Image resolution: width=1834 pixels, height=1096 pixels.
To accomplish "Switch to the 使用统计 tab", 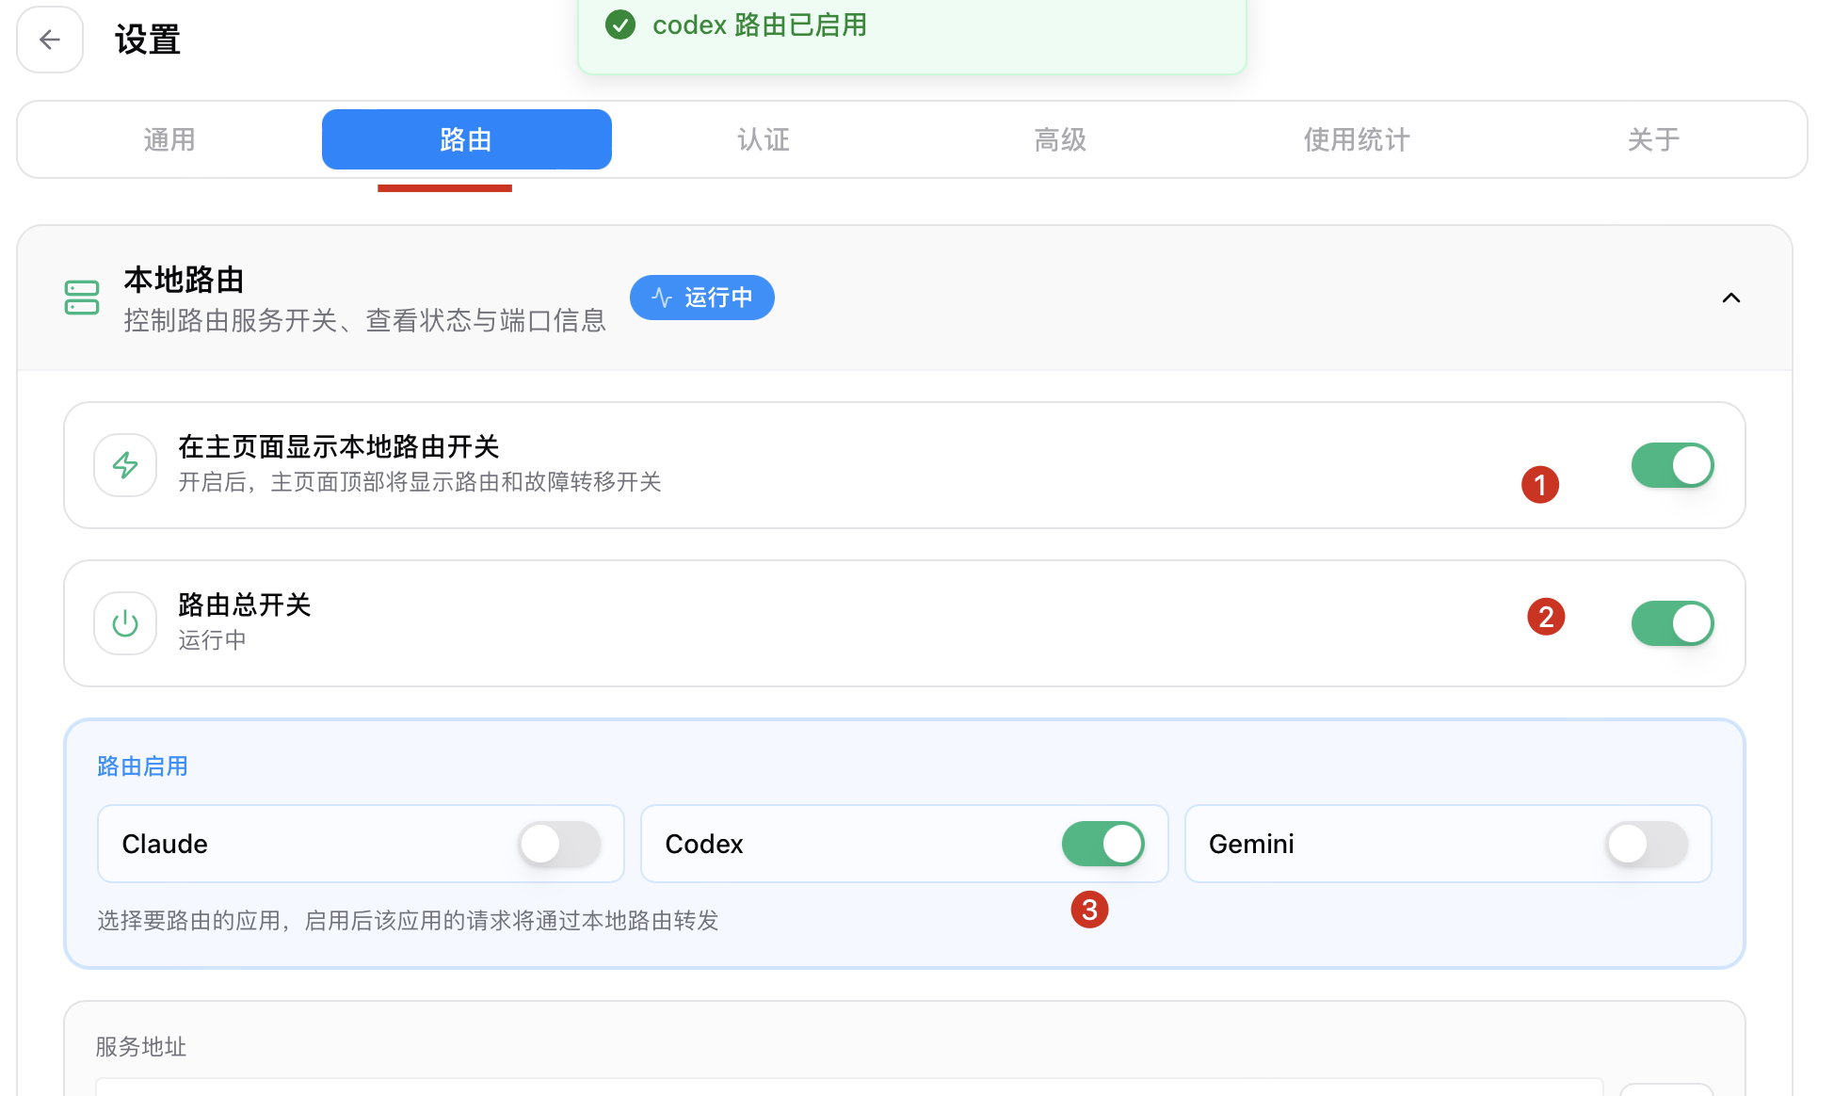I will (1357, 139).
